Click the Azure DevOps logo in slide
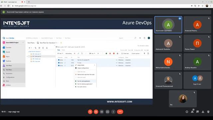Image resolution: width=213 pixels, height=120 pixels. click(x=4, y=38)
